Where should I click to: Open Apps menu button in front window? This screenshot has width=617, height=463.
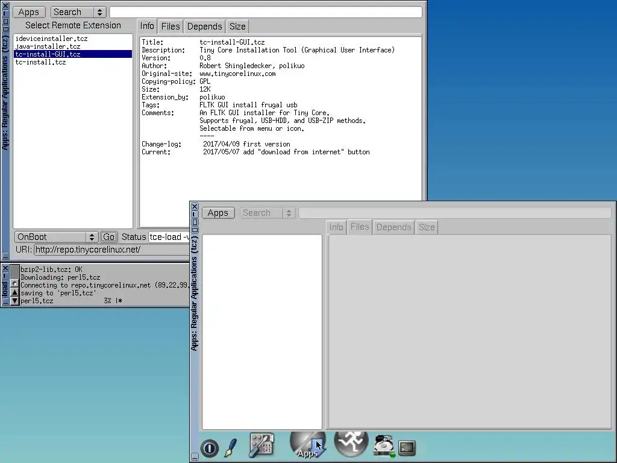(x=218, y=213)
